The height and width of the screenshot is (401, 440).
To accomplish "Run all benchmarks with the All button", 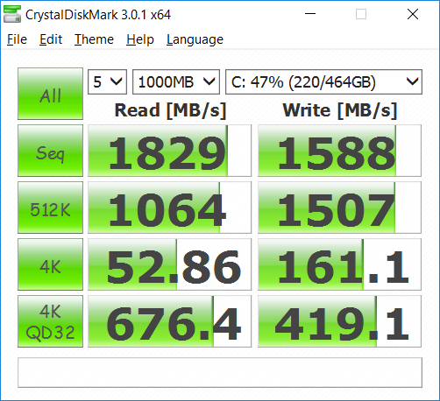I will [x=50, y=94].
